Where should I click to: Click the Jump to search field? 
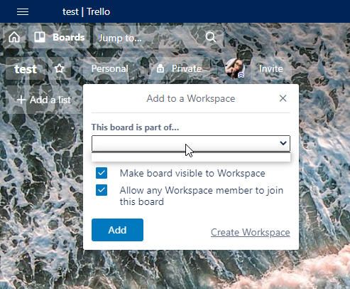click(x=158, y=37)
